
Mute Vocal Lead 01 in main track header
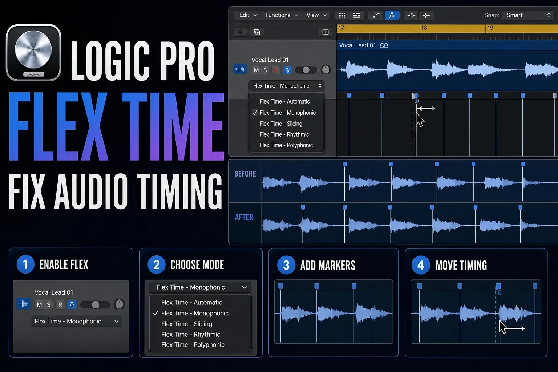(256, 70)
